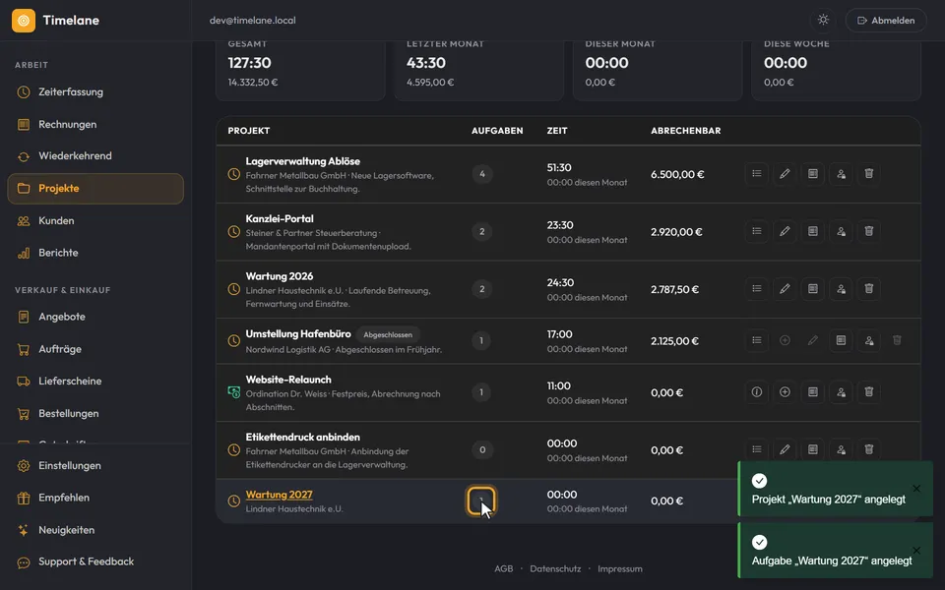Select Lieferscheine in the sidebar

coord(95,382)
